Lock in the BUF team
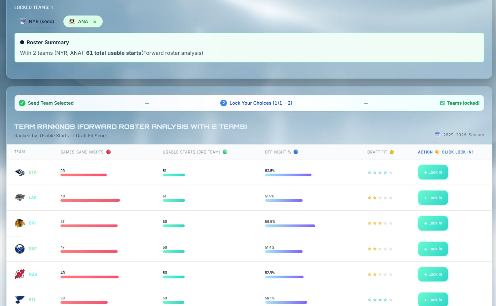Screen dimensions: 496x306 pos(433,249)
